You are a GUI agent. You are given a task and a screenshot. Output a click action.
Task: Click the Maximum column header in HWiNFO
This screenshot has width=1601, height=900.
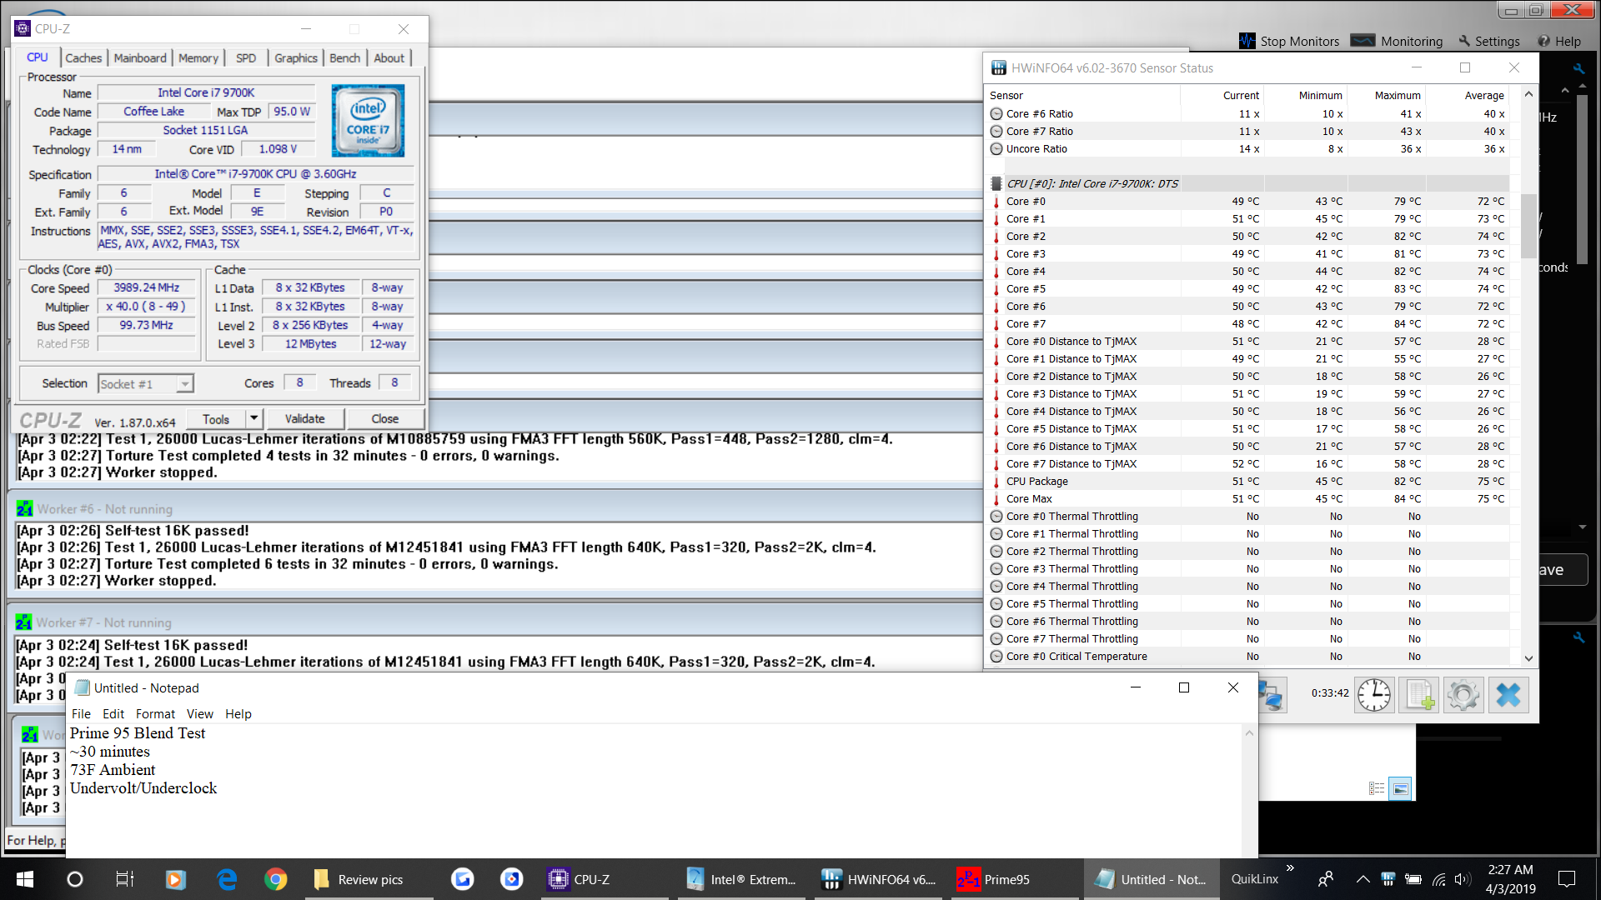(1384, 95)
